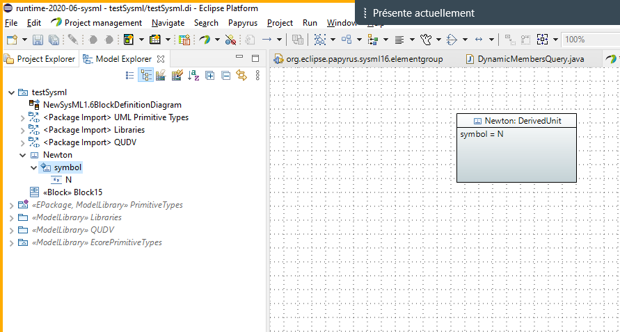Expand ModelLibrary EcorePrimitiveTypes node
Screen dimensions: 620x332
tap(11, 243)
